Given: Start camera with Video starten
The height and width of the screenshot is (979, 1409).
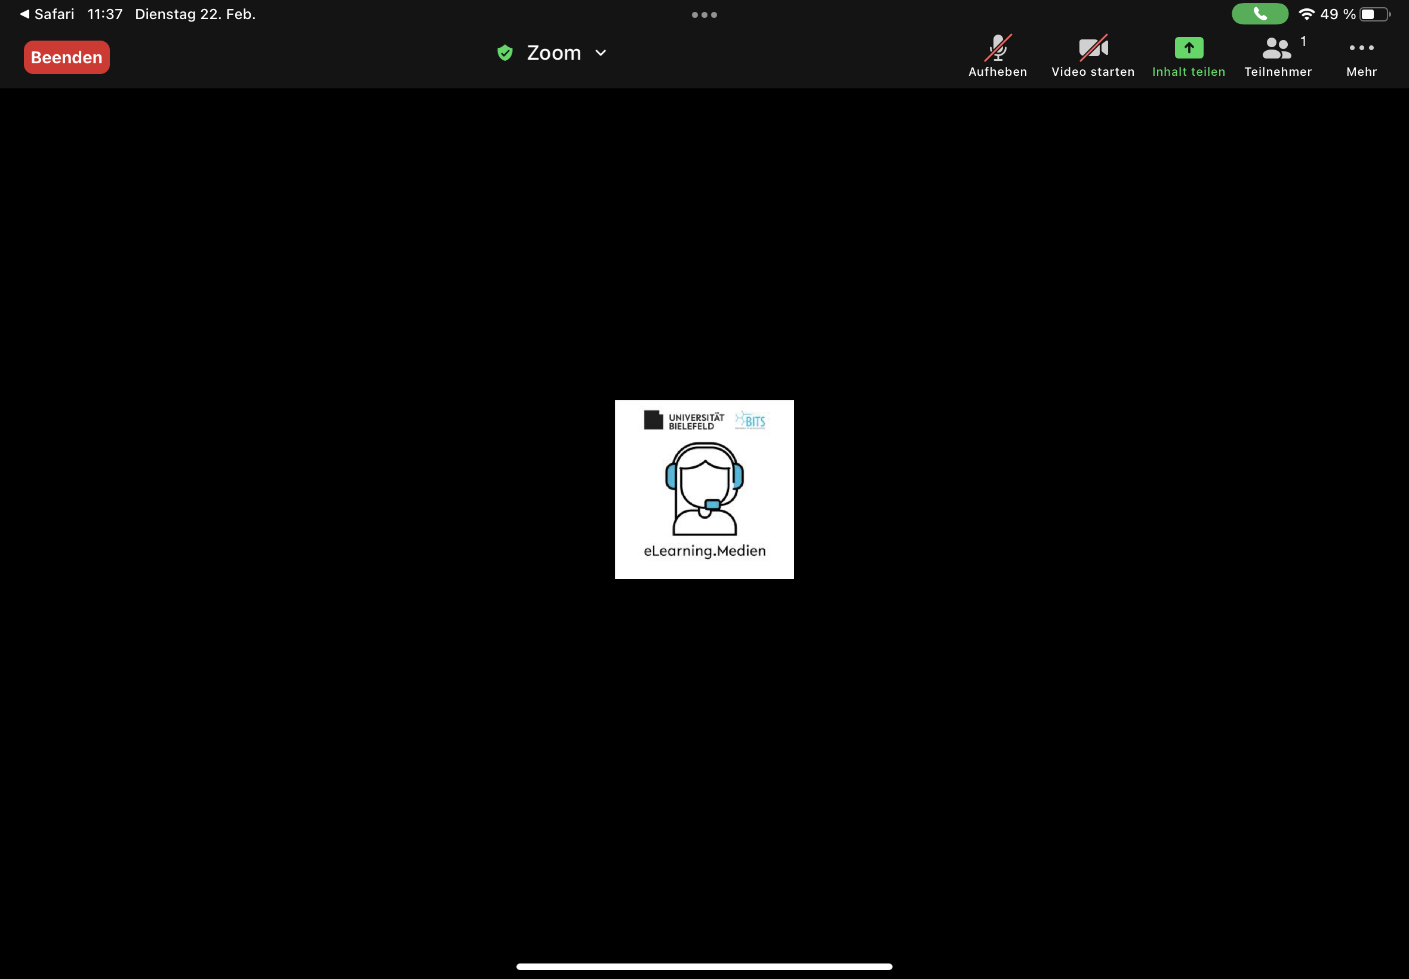Looking at the screenshot, I should click(1093, 56).
